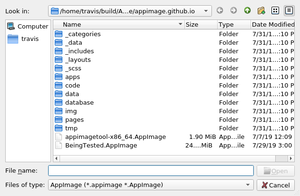The height and width of the screenshot is (196, 300).
Task: Click the horizontal scrollbar right arrow
Action: tap(291, 158)
